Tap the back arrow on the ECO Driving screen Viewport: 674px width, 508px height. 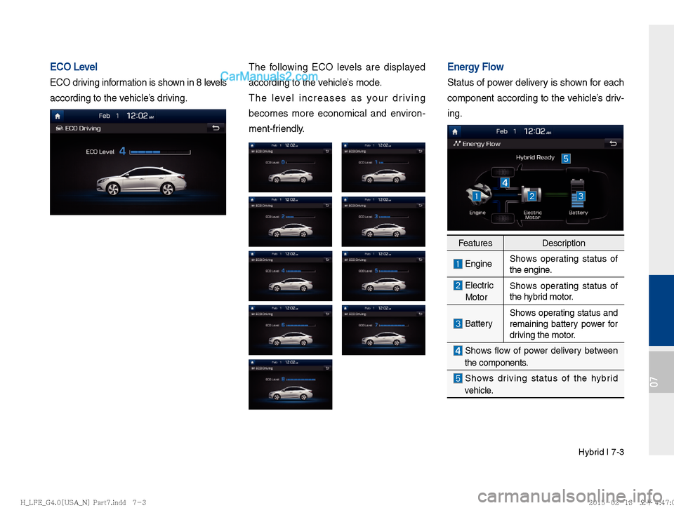pos(216,127)
